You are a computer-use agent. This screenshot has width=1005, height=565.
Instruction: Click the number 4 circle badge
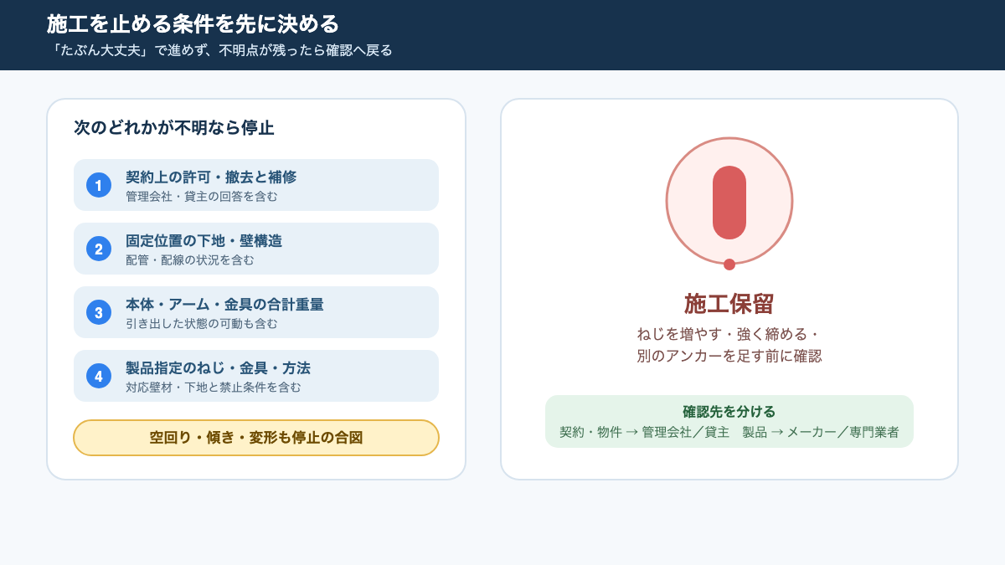99,376
